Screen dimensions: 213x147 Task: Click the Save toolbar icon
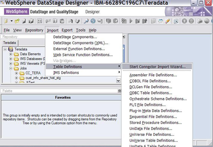tap(24, 21)
